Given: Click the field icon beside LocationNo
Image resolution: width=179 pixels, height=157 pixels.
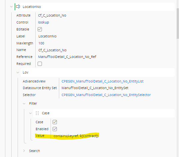Looking at the screenshot, I should tap(18, 7).
